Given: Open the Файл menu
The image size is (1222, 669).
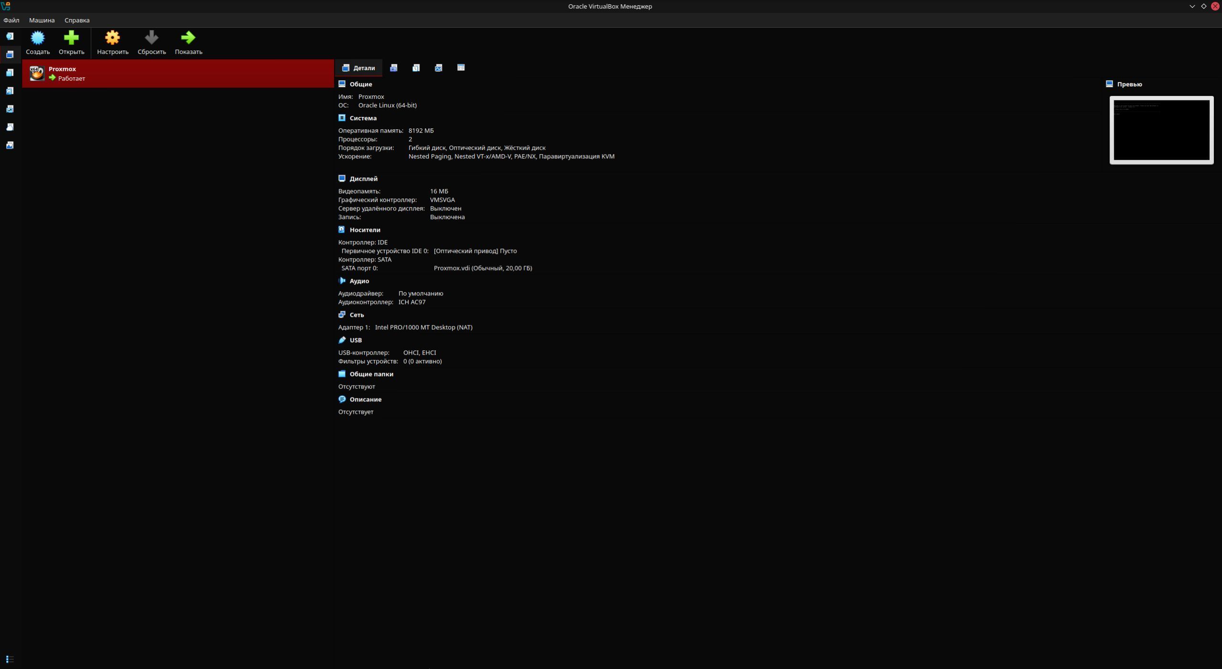Looking at the screenshot, I should (x=11, y=20).
